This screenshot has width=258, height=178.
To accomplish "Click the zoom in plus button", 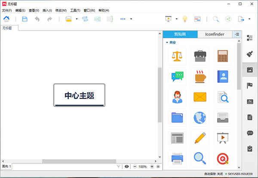I will [x=152, y=166].
